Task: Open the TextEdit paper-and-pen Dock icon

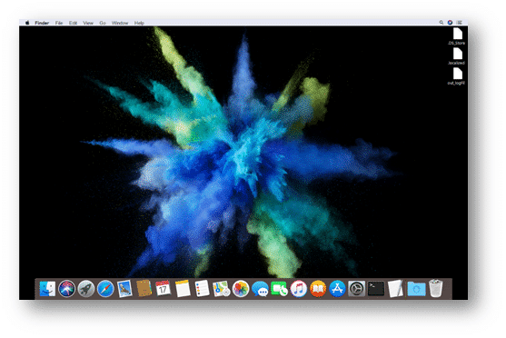Action: tap(395, 288)
